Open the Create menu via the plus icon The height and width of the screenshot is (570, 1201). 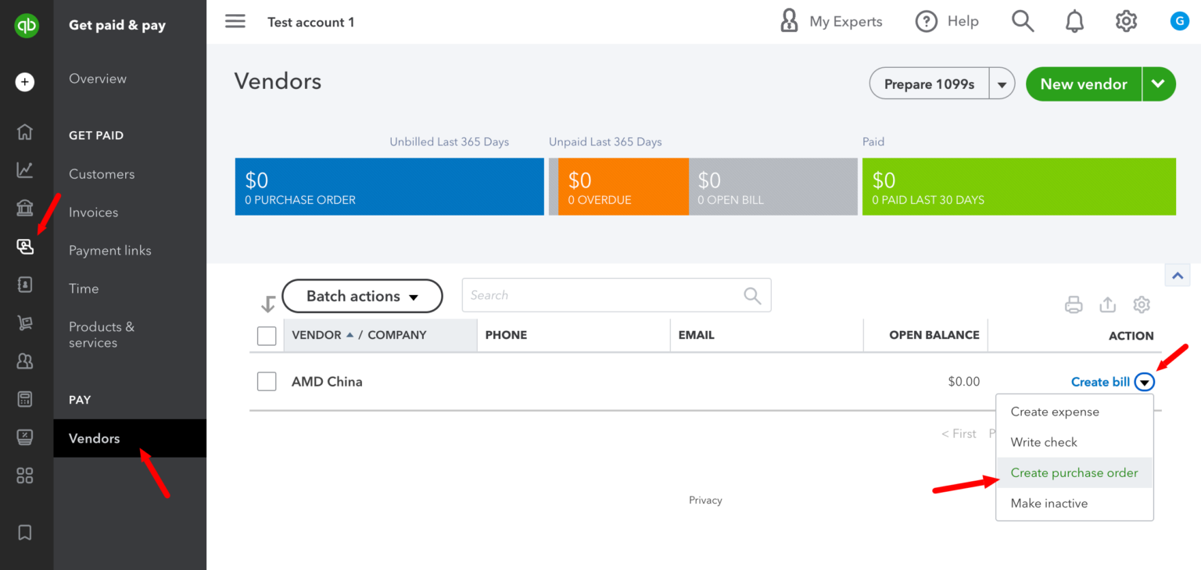pyautogui.click(x=24, y=81)
